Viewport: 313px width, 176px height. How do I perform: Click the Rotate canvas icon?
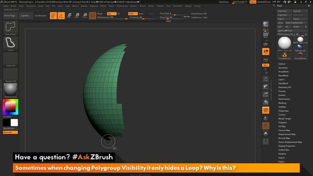coord(266,102)
